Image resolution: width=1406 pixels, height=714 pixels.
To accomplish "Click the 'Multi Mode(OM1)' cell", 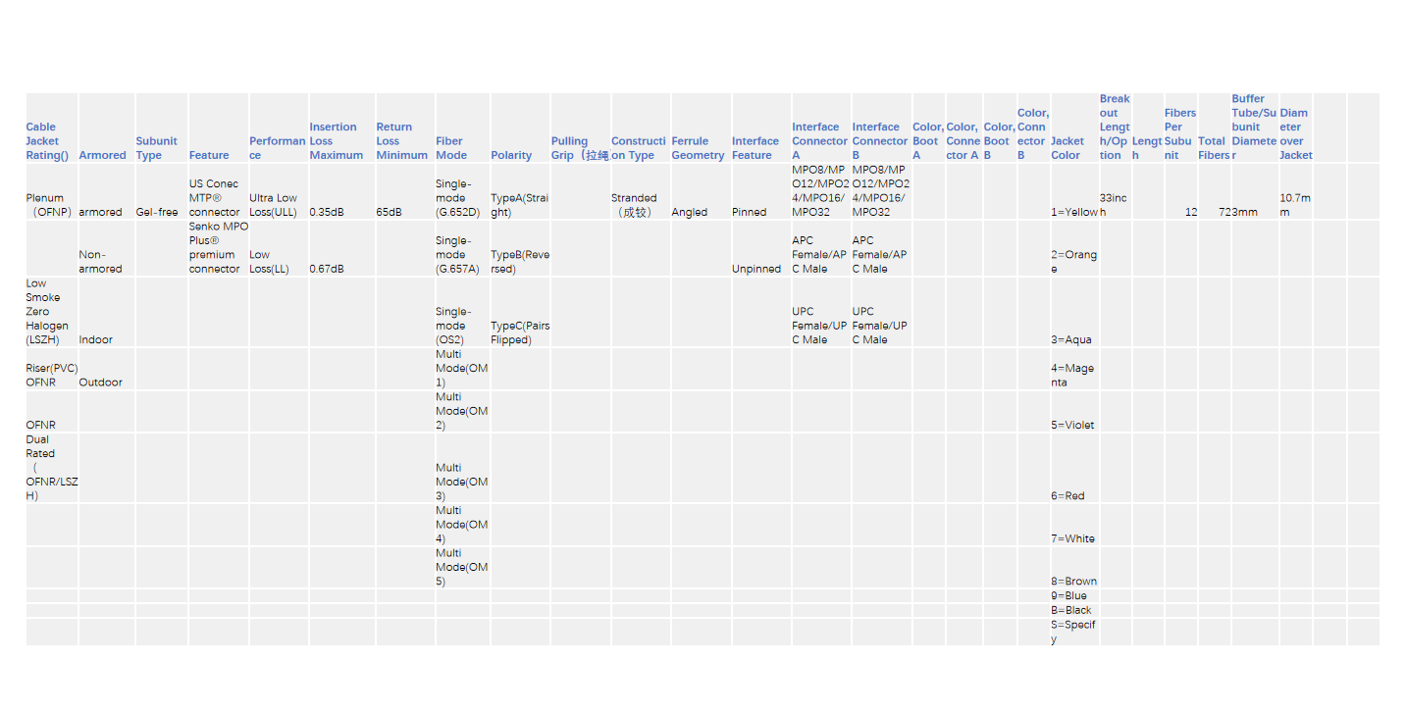I will click(x=462, y=369).
